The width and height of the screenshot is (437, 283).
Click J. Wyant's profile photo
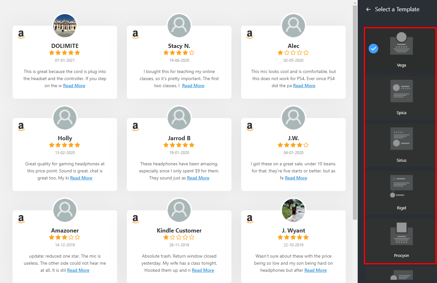(x=293, y=210)
